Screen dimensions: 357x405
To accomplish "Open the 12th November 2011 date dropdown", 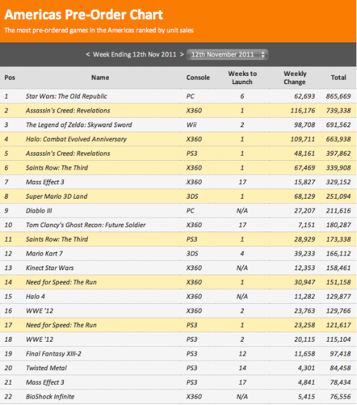I will (227, 54).
